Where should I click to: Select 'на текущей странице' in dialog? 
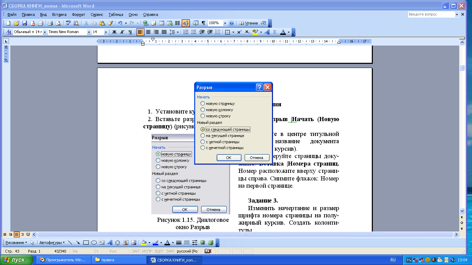[x=222, y=136]
